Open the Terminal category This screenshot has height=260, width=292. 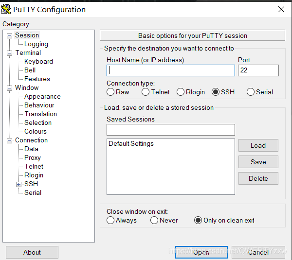tap(28, 52)
